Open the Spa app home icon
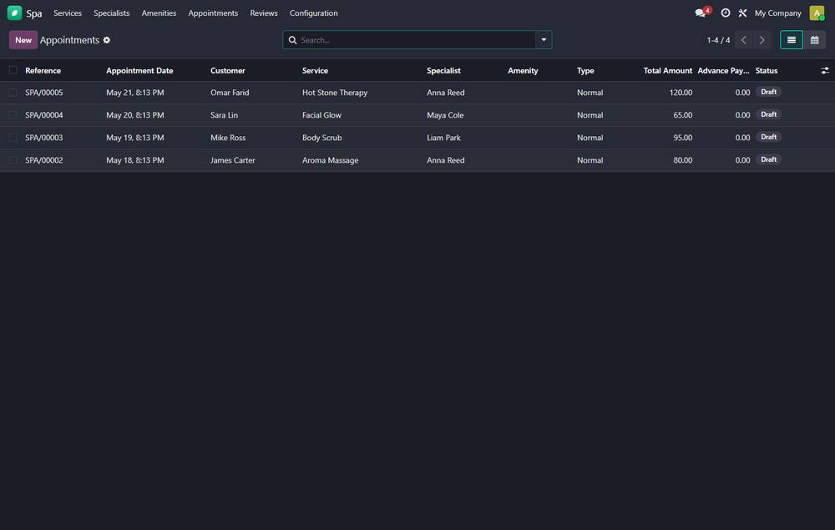This screenshot has height=530, width=835. pos(14,13)
